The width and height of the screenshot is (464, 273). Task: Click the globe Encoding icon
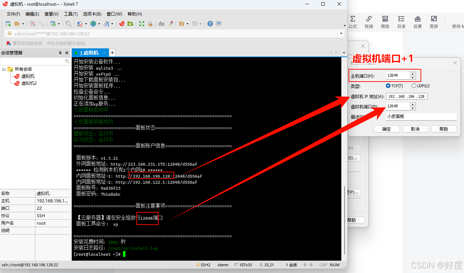[x=93, y=24]
